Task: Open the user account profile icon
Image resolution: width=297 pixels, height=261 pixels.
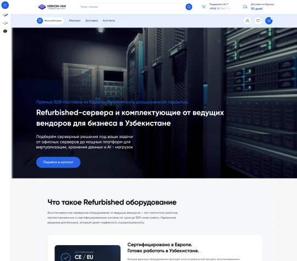Action: pos(247,21)
